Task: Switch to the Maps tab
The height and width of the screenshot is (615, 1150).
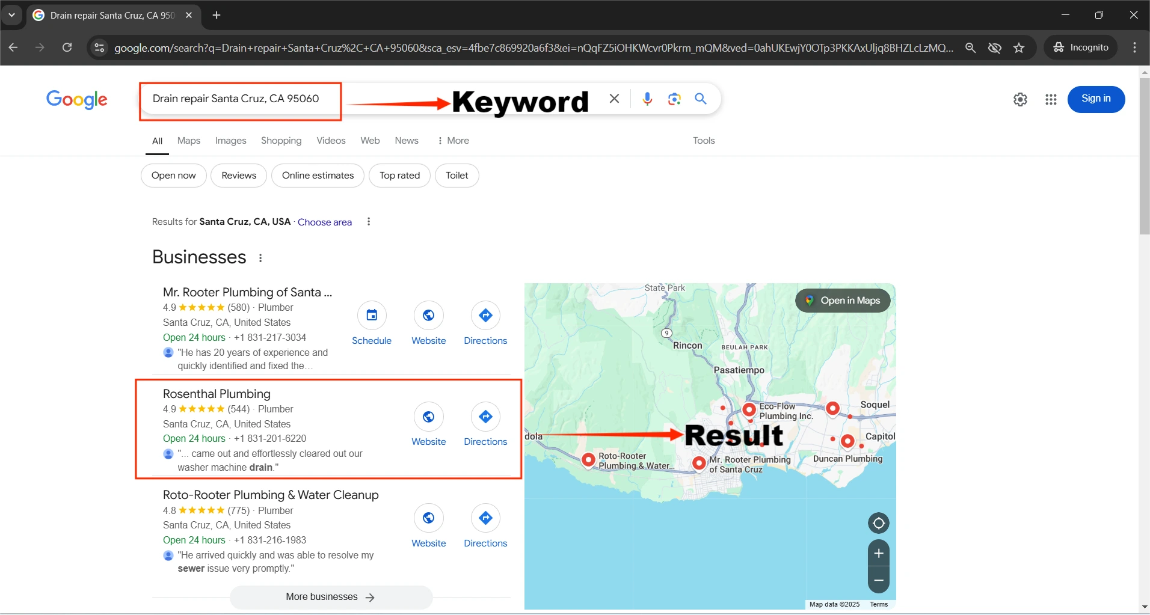Action: [189, 141]
